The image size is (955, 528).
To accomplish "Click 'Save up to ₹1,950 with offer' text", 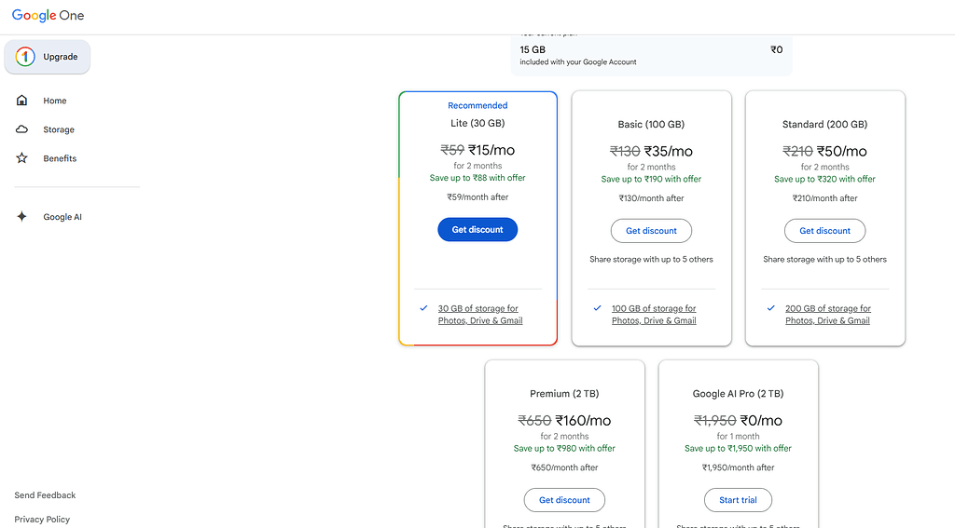I will (739, 448).
